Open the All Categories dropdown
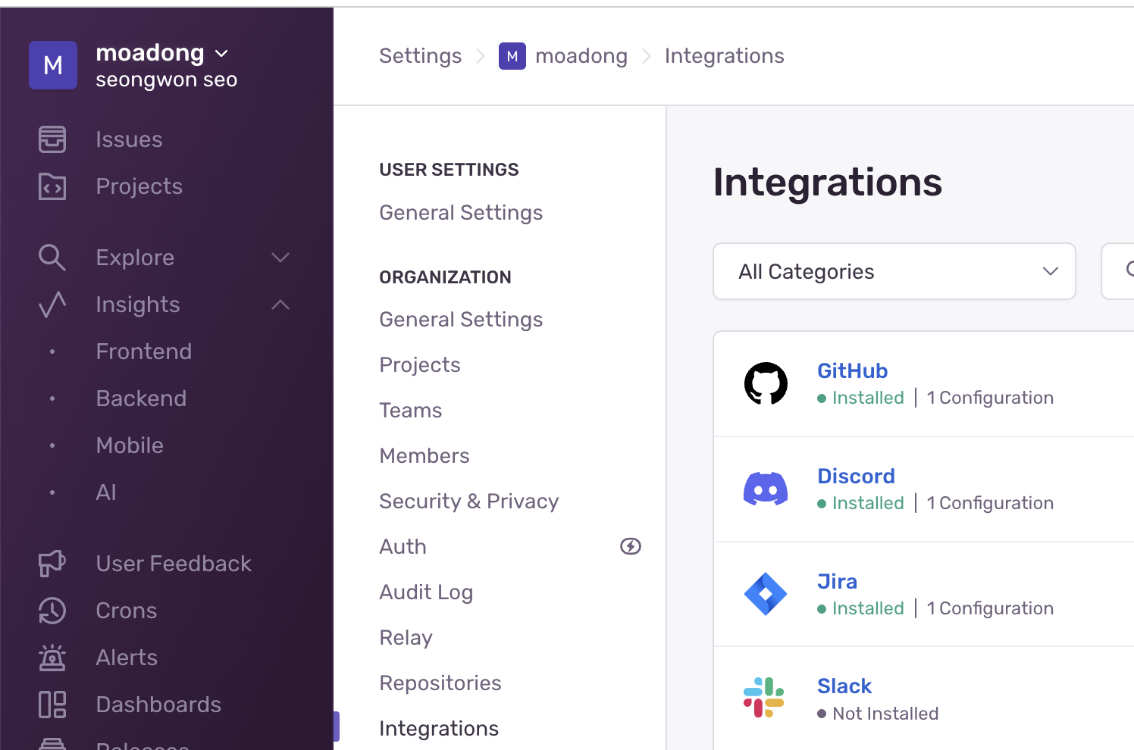The image size is (1134, 750). click(x=894, y=271)
